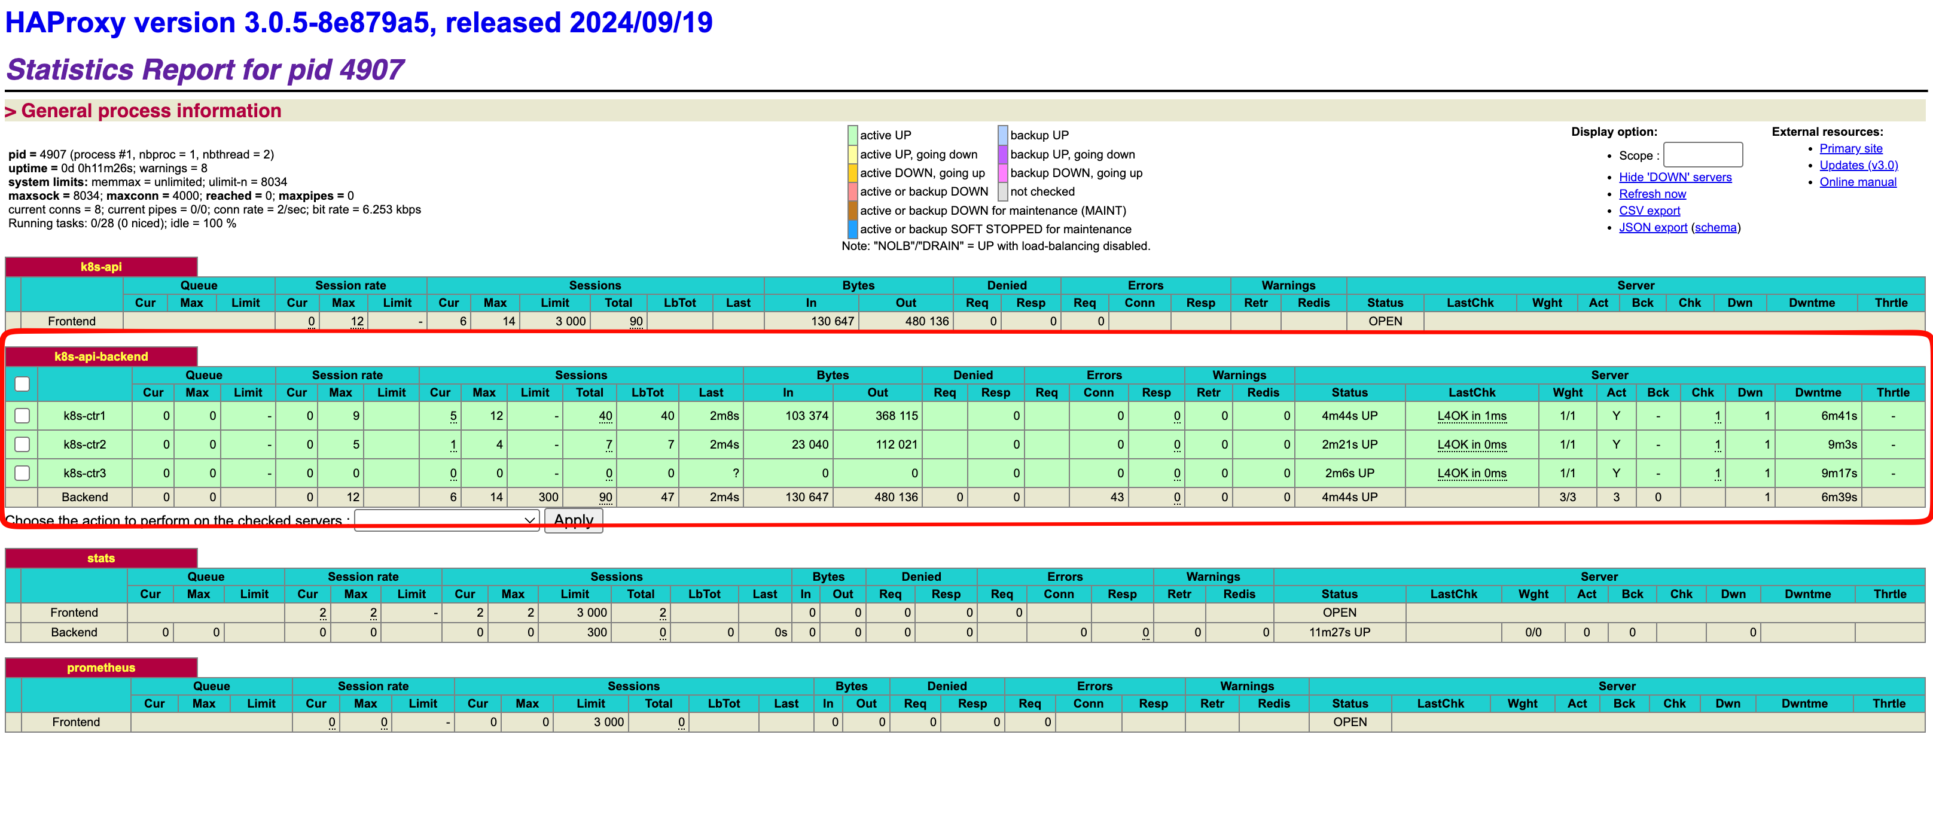Click the backup UP blue legend swatch
The width and height of the screenshot is (1933, 829).
coord(1002,135)
